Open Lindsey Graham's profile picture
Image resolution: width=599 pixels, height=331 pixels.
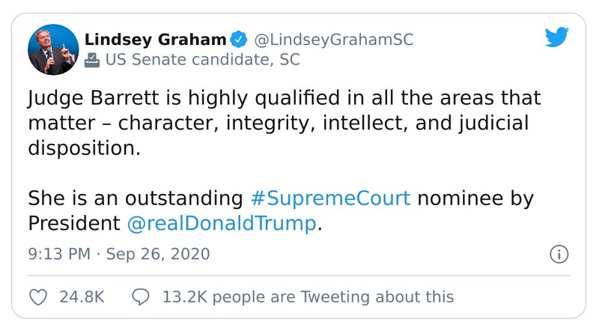53,49
